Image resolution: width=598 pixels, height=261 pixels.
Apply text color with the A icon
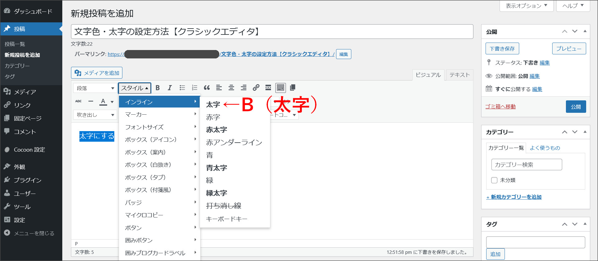(x=103, y=102)
